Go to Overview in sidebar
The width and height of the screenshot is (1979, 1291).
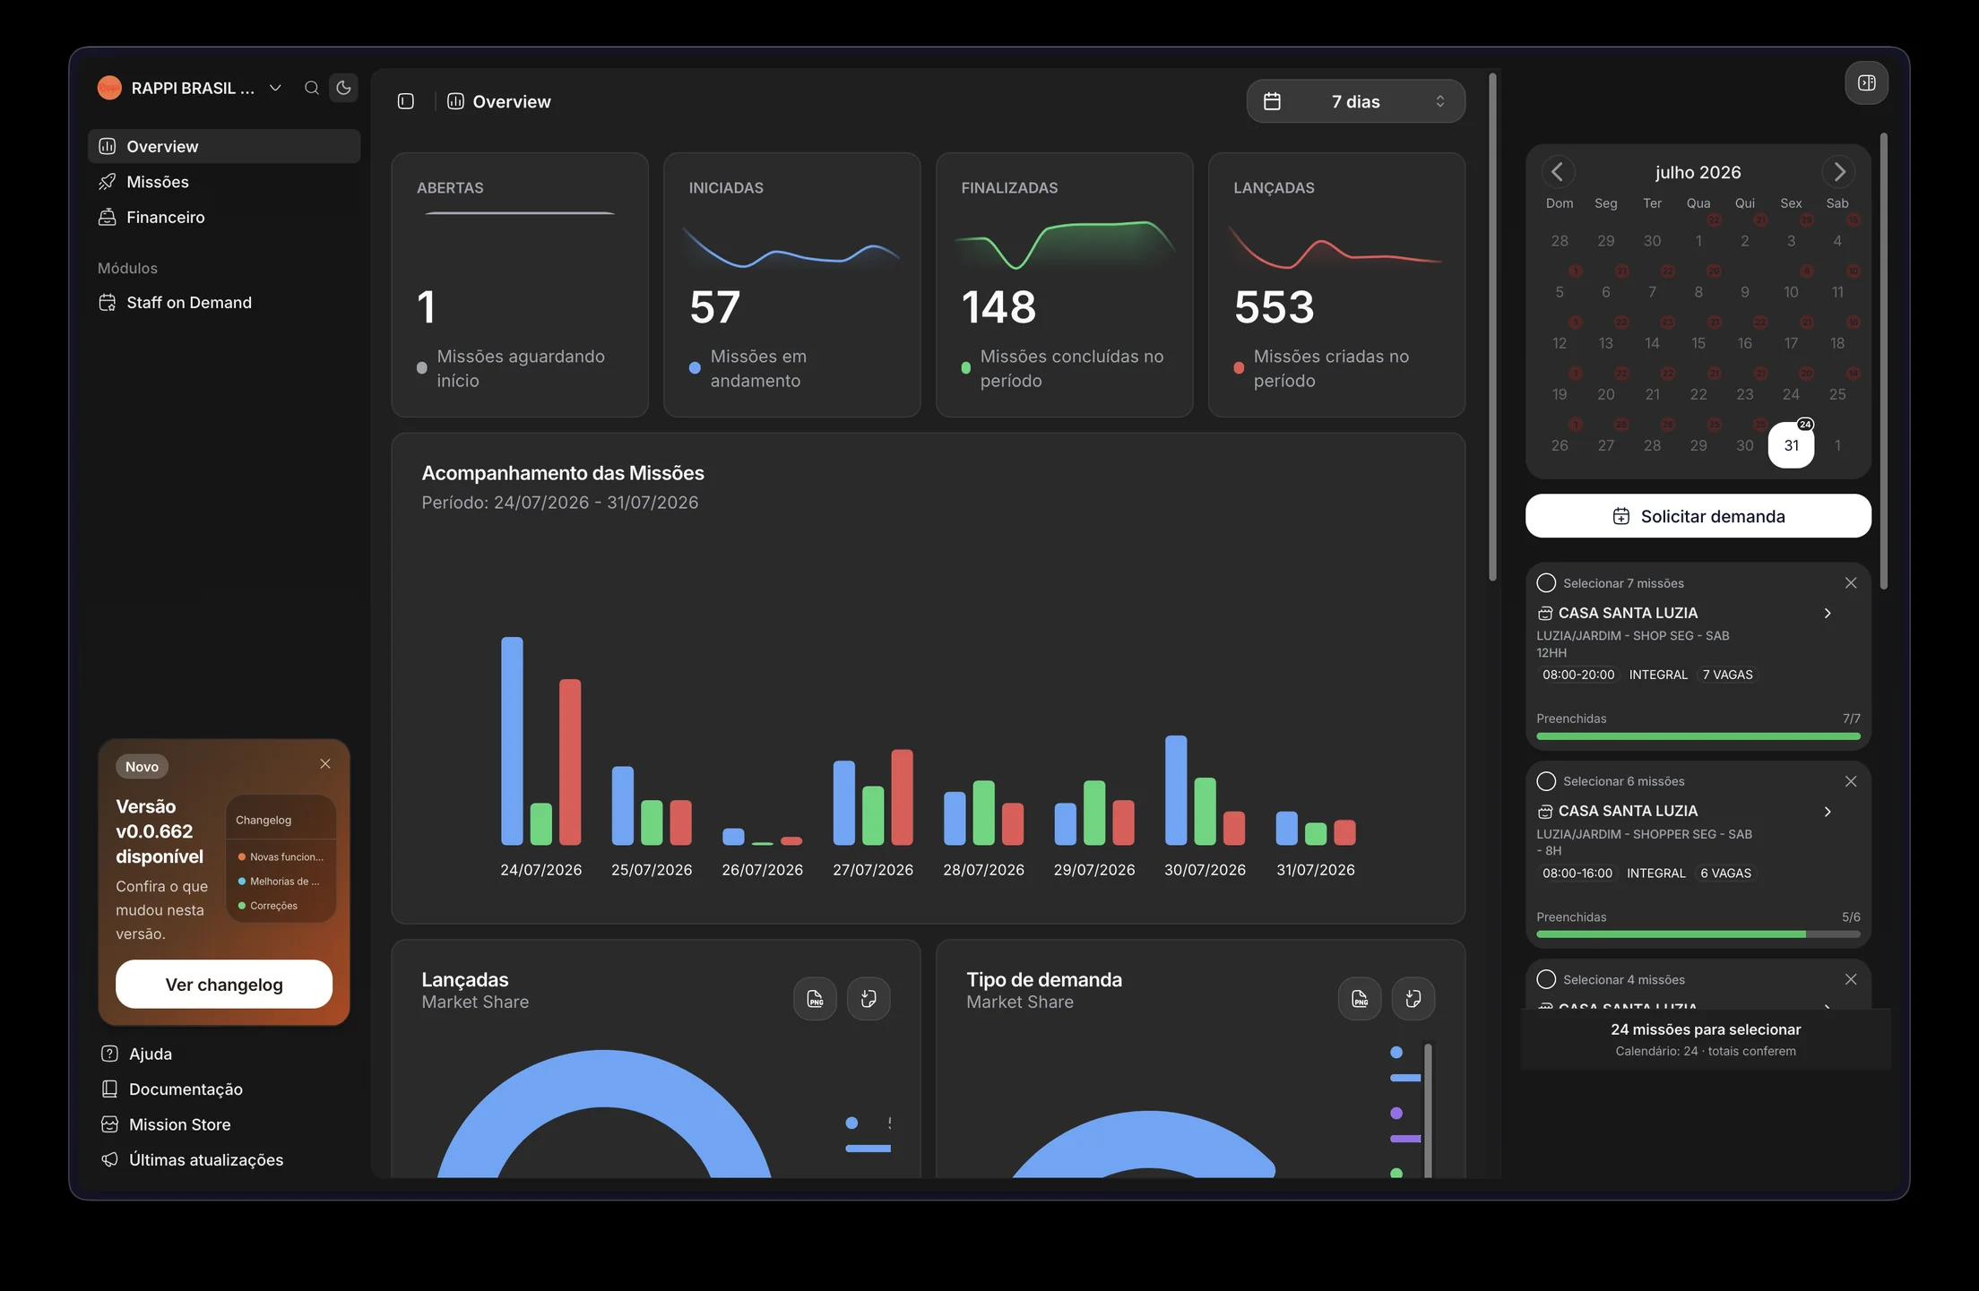coord(224,146)
